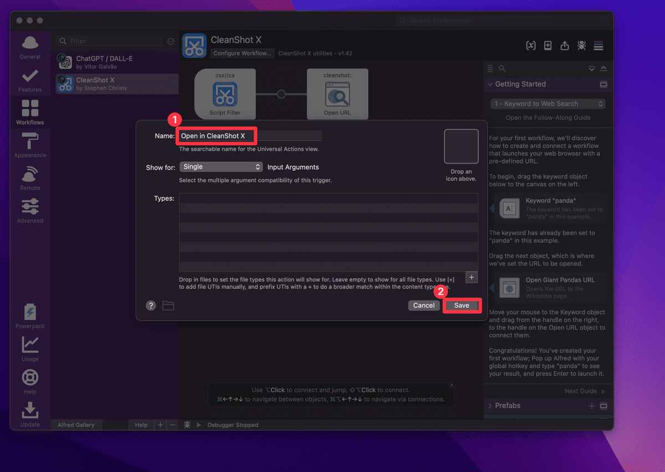
Task: Click the Help button in the bottom bar
Action: 141,425
